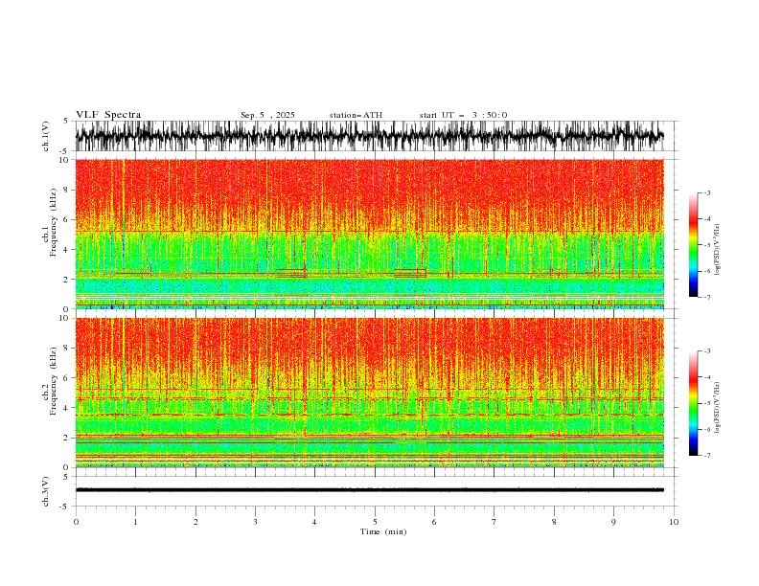Click the "4" kHz tick on ch.1 frequency axis
The height and width of the screenshot is (586, 759).
(x=65, y=250)
